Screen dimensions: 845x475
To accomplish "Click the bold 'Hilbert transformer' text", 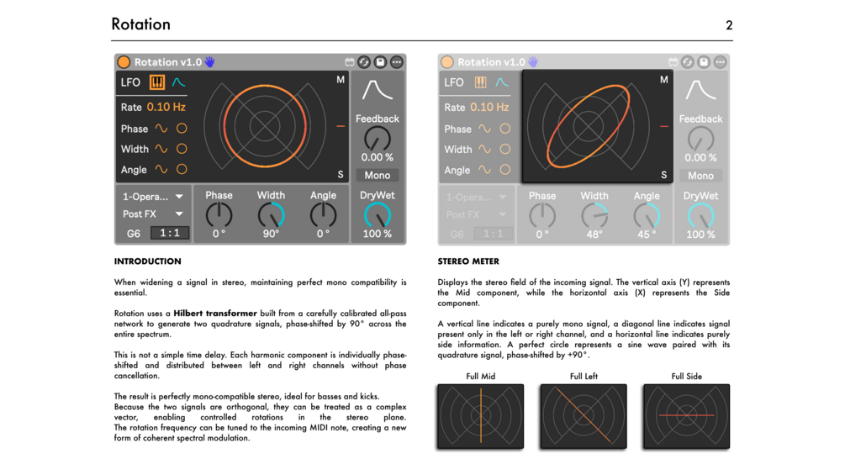I will 215,314.
